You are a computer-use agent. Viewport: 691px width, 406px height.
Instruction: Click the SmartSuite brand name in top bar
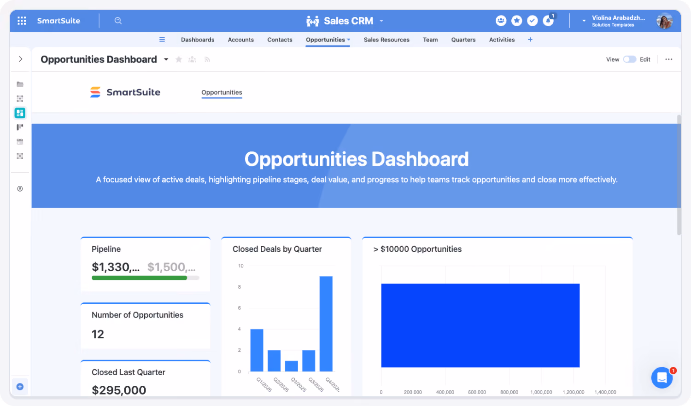(x=59, y=21)
